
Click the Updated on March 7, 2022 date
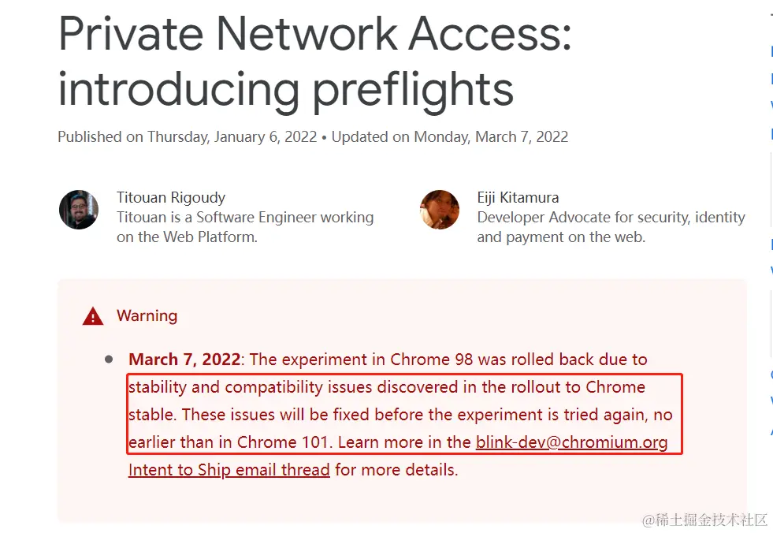pyautogui.click(x=450, y=136)
